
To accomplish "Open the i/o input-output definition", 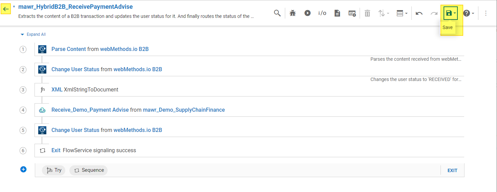I will click(x=322, y=13).
